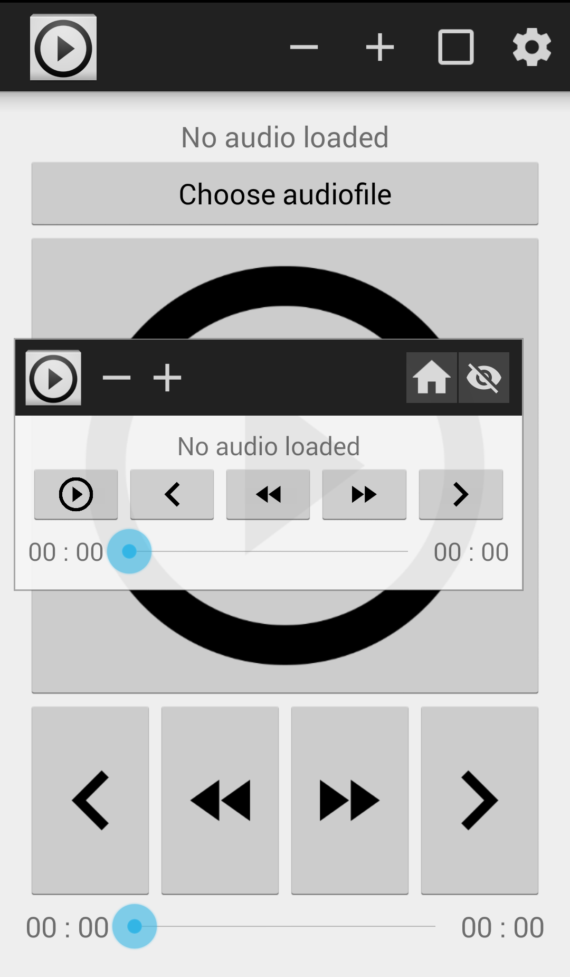The image size is (570, 977).
Task: Tap the large next-track arrow button at bottom
Action: [x=480, y=801]
